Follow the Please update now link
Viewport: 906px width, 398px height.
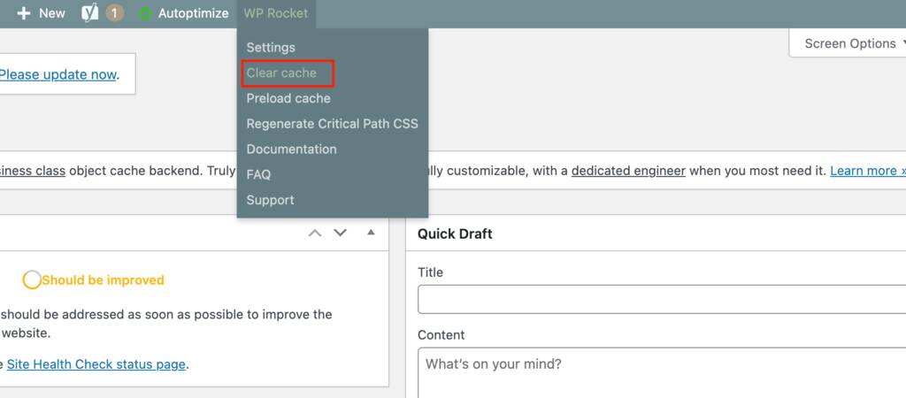(x=58, y=74)
